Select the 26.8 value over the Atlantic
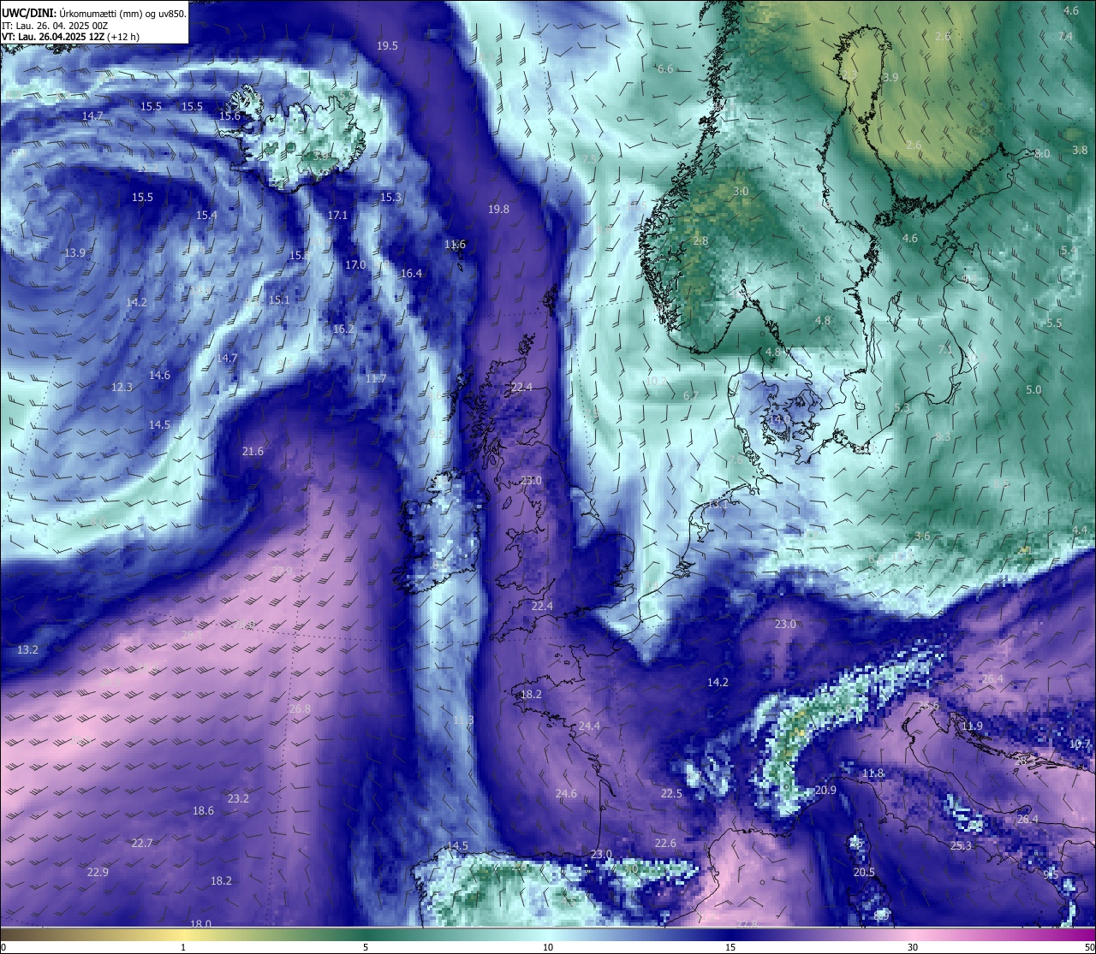Screen dimensions: 1096x954 click(300, 708)
